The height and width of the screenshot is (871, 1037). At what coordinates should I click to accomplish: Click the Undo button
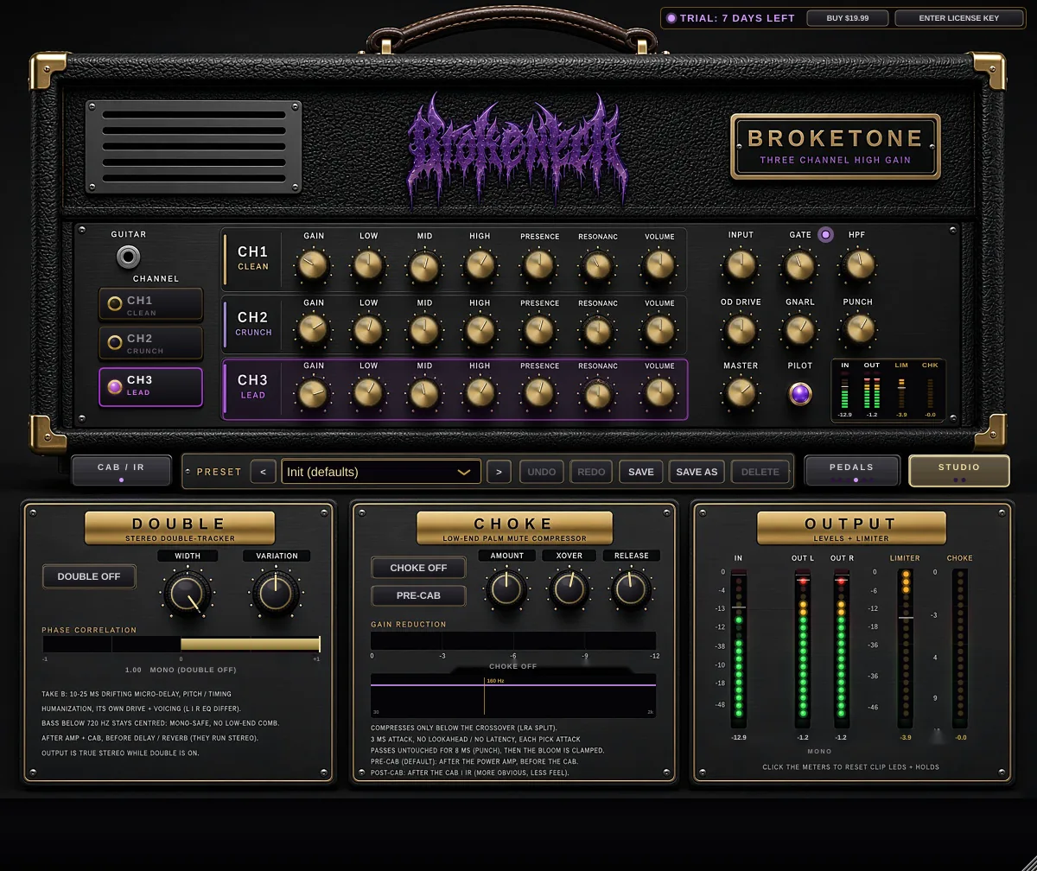(x=542, y=472)
